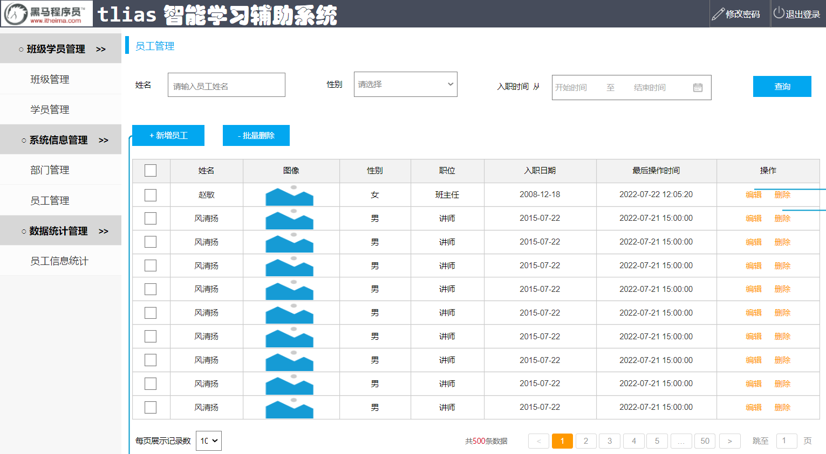This screenshot has width=826, height=454.
Task: Select the checkbox in the last table row
Action: pos(151,408)
